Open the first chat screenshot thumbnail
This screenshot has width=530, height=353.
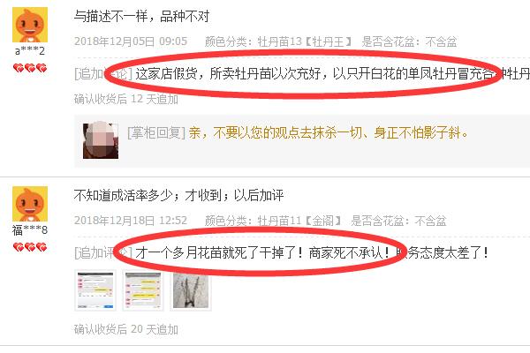click(x=95, y=290)
